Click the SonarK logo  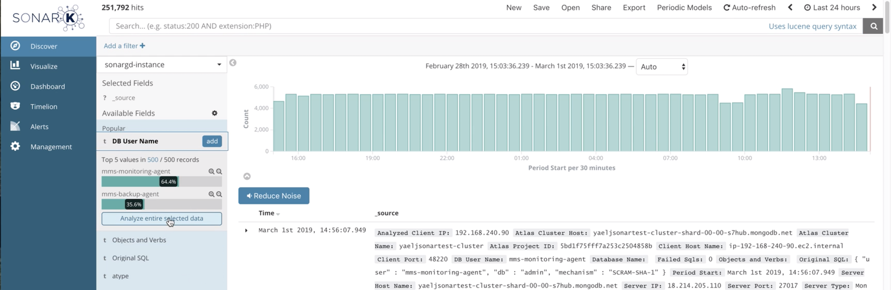[48, 18]
